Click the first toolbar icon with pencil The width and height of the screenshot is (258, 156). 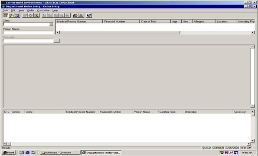5,16
